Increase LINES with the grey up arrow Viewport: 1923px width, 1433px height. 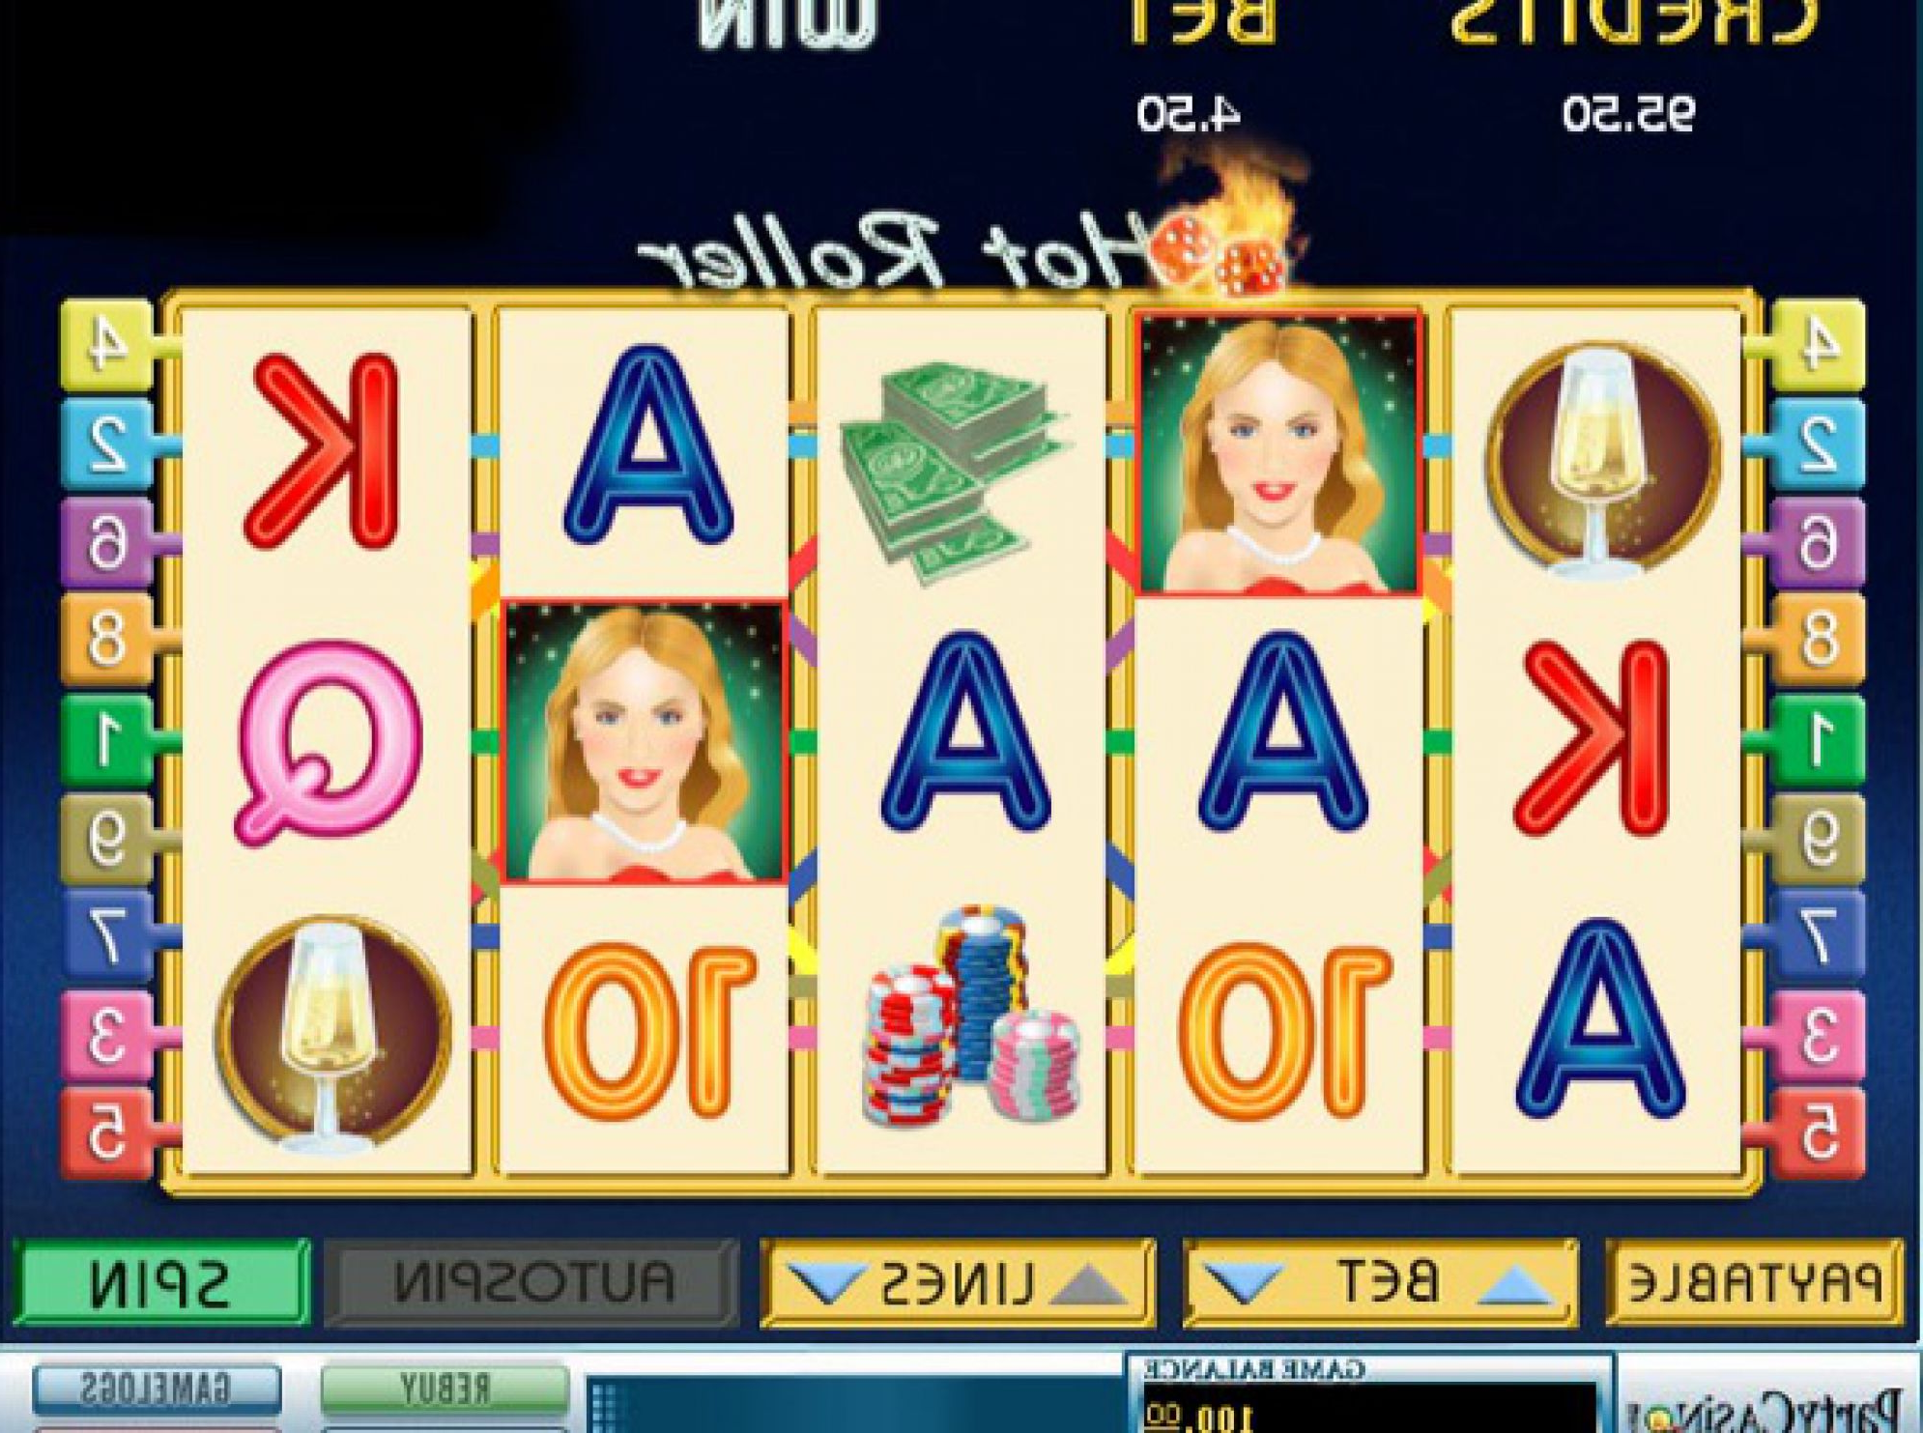click(1090, 1285)
